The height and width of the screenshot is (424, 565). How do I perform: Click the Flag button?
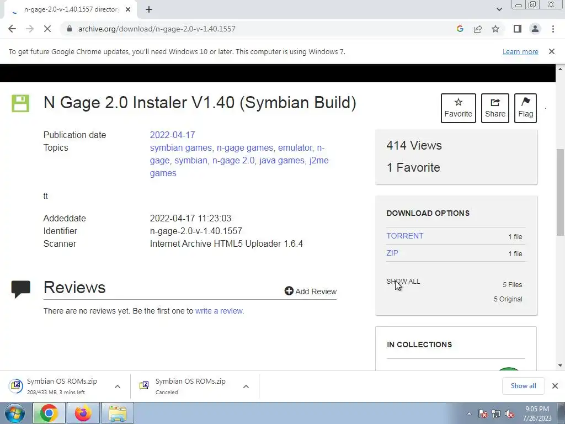point(525,108)
